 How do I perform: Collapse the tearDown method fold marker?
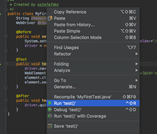[x=6, y=100]
